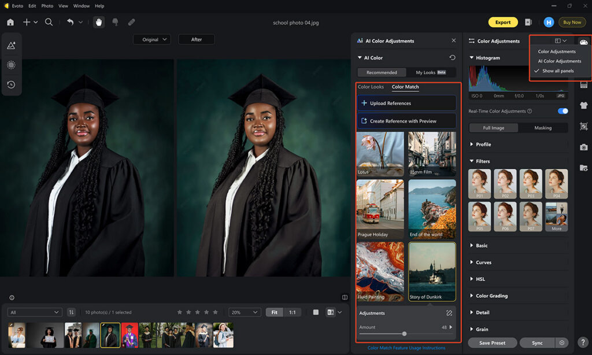Open the sync settings gear icon
This screenshot has height=355, width=592.
[x=562, y=343]
